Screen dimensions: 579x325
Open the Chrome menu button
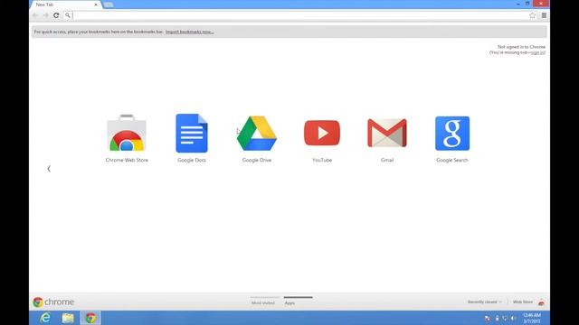point(544,15)
